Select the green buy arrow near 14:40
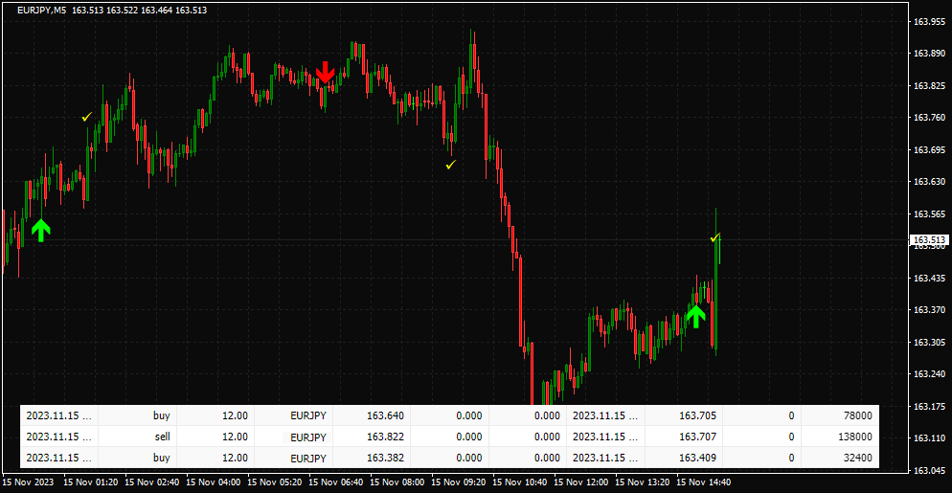Screen dimensions: 952x493 [x=695, y=316]
